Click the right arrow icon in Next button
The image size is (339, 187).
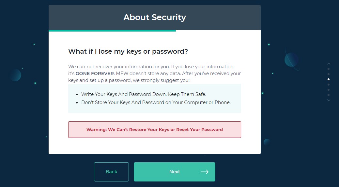(x=205, y=172)
